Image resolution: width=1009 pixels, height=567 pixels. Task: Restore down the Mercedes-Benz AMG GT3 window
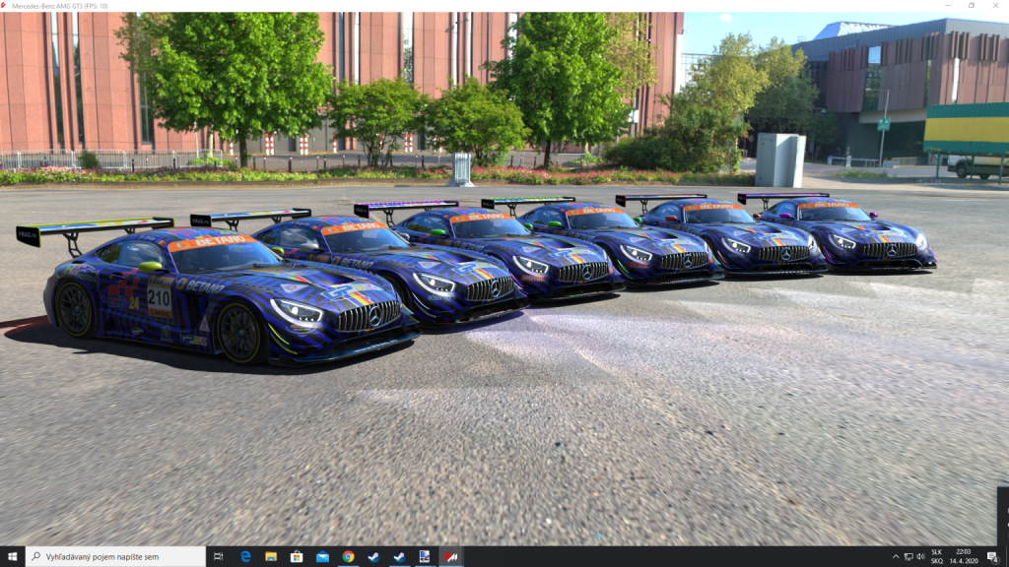pos(972,6)
